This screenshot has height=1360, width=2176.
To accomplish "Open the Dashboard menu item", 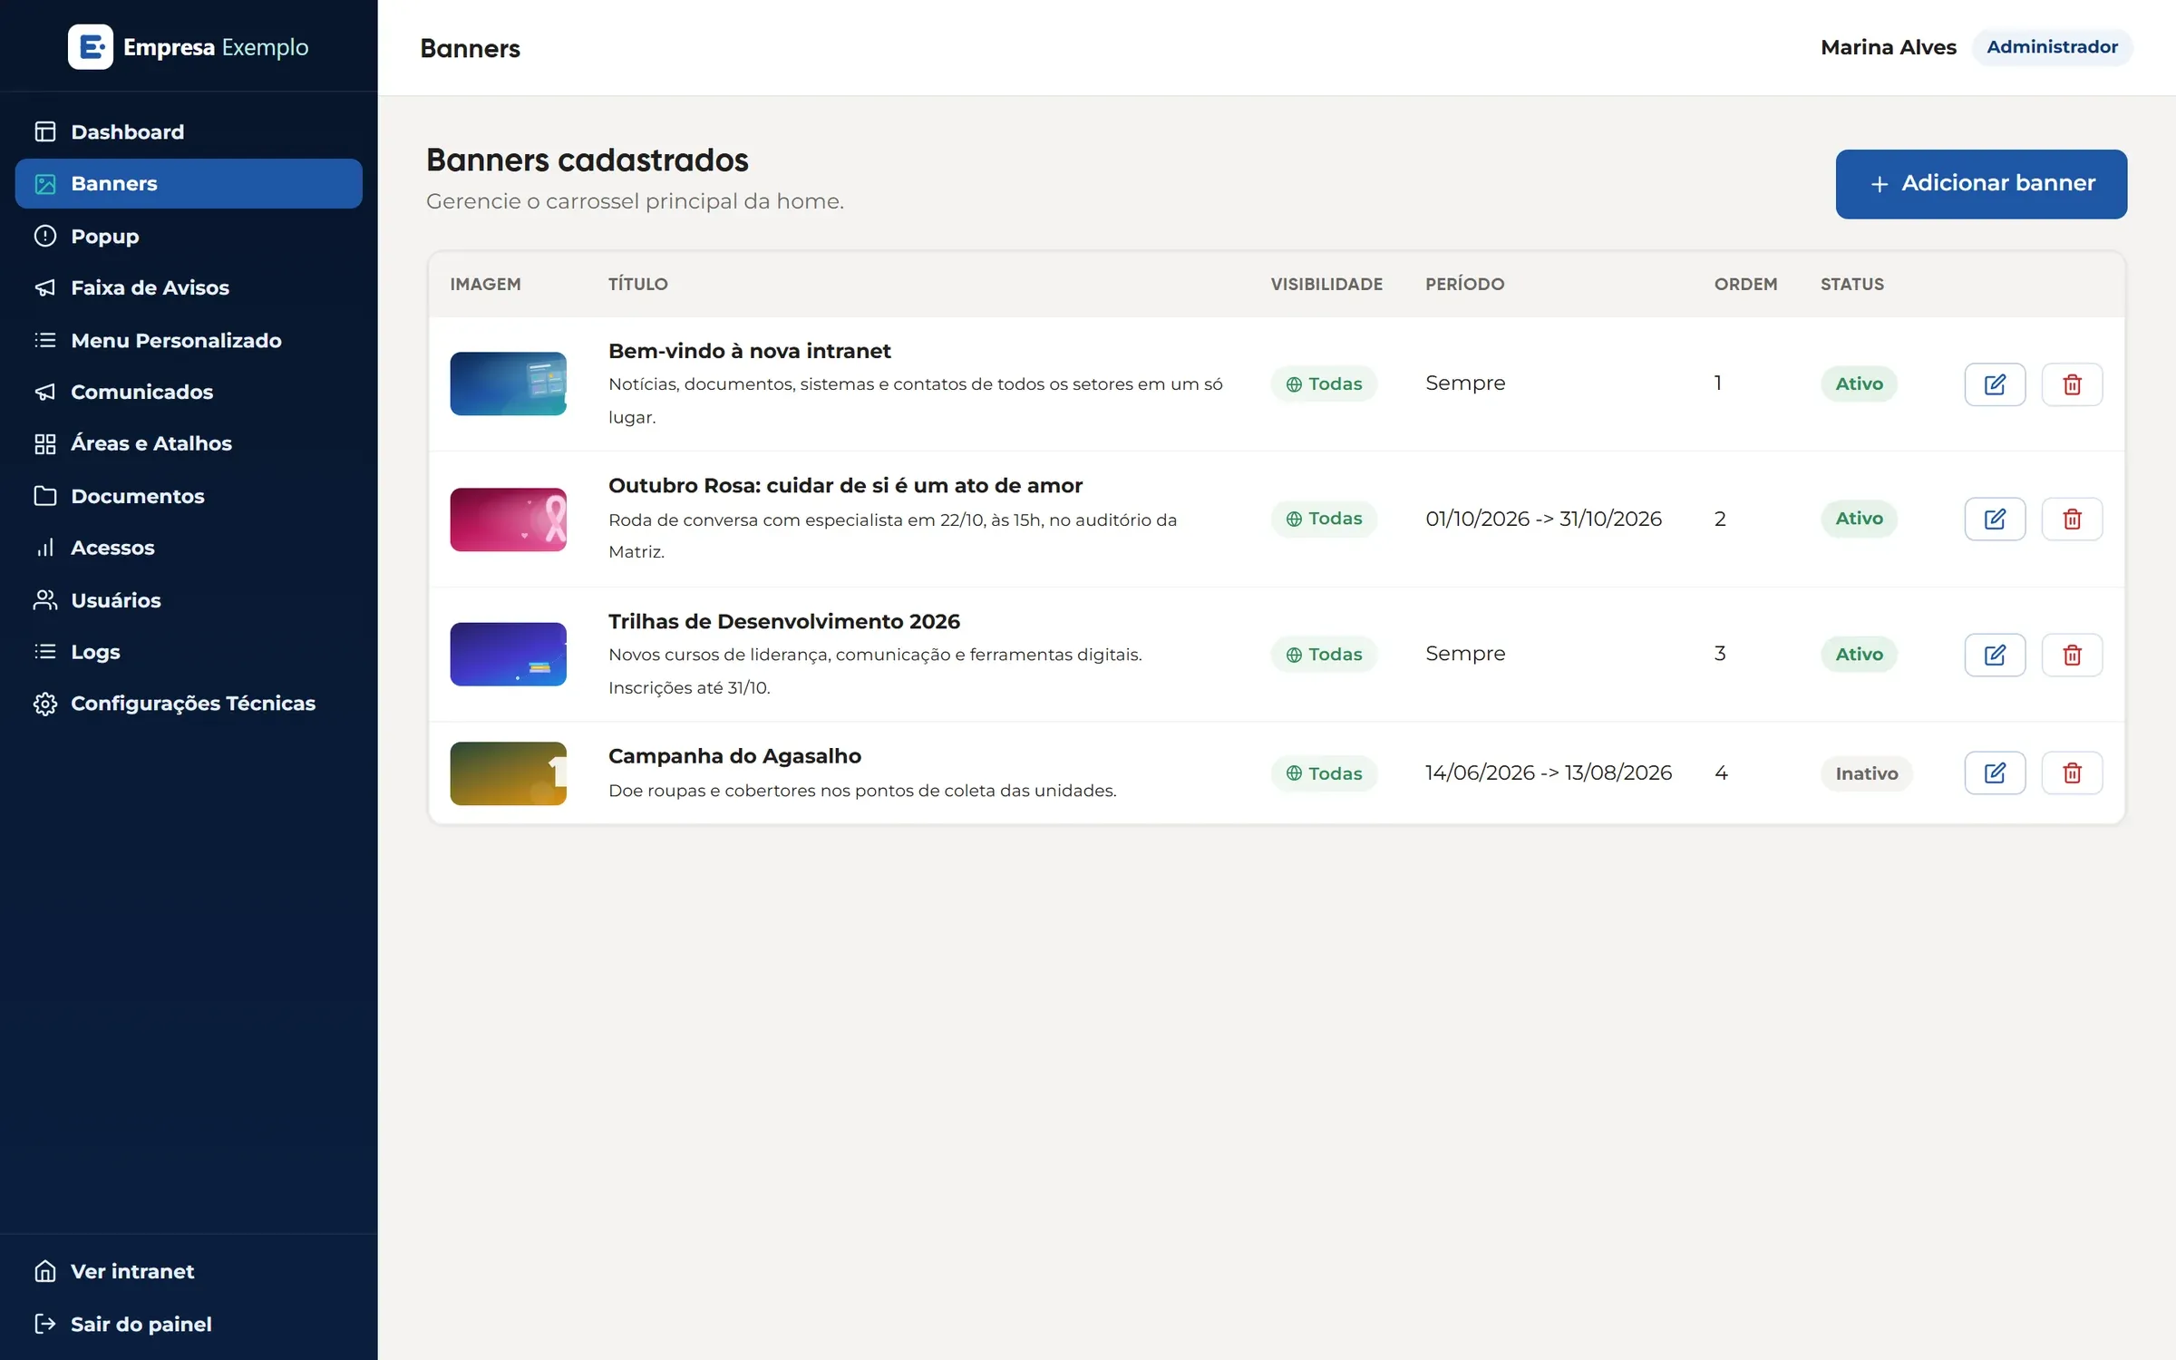I will pyautogui.click(x=189, y=131).
